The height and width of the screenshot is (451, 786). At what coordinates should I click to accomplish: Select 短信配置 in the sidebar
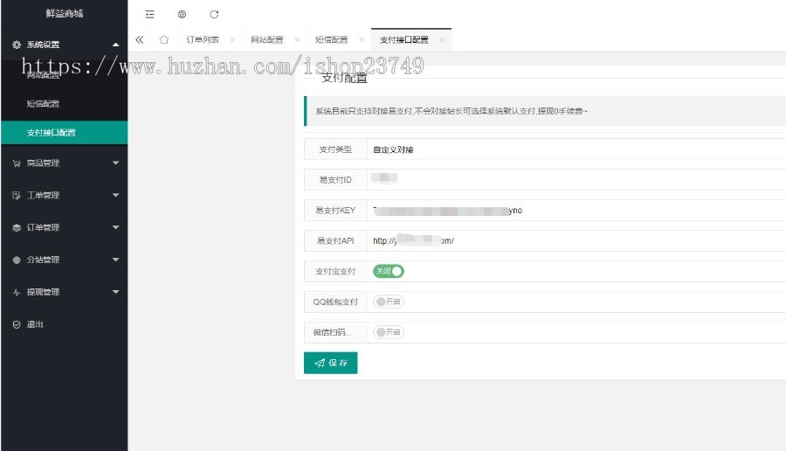[44, 104]
